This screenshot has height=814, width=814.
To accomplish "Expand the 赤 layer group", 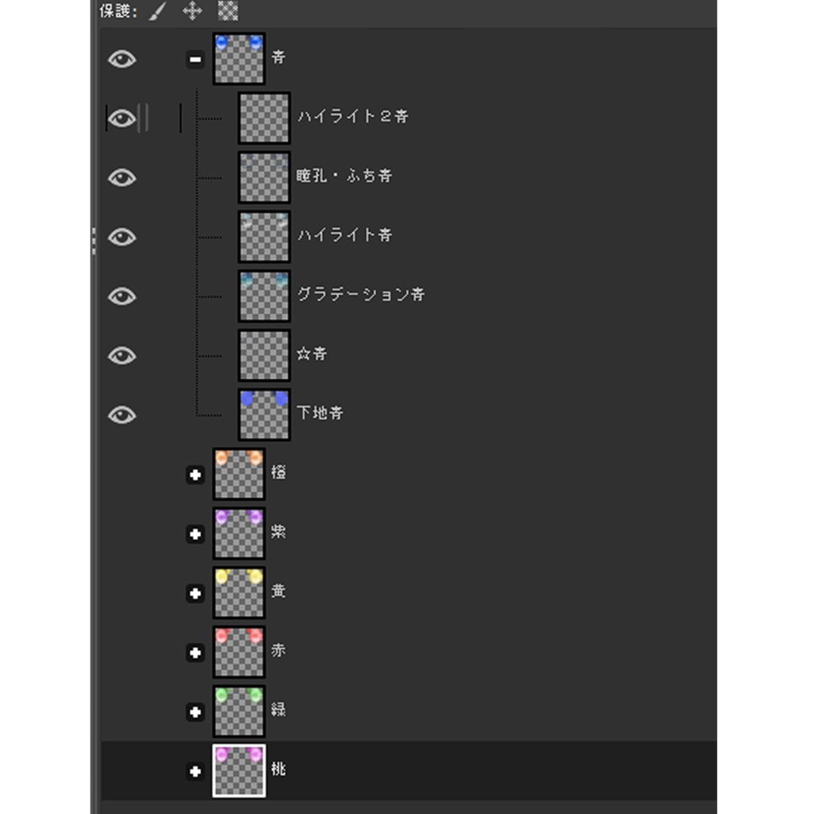I will pos(195,653).
